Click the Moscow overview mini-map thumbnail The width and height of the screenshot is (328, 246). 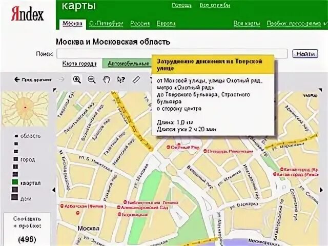(25, 109)
